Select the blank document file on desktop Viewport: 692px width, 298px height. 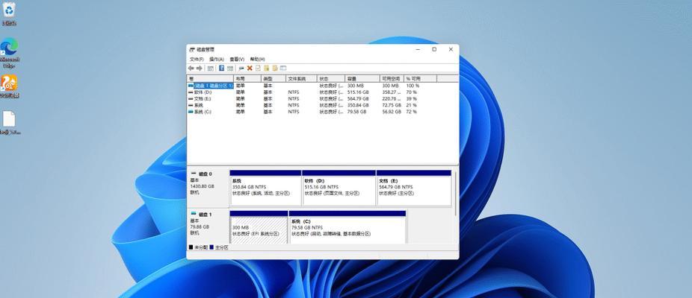pyautogui.click(x=9, y=122)
